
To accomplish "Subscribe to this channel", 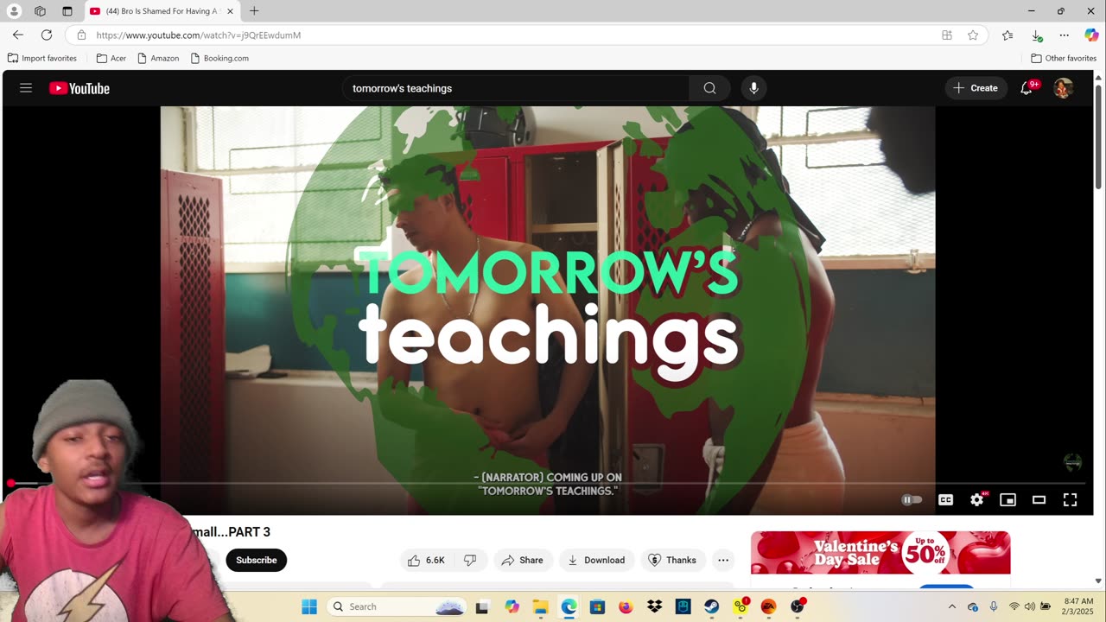I will tap(257, 560).
